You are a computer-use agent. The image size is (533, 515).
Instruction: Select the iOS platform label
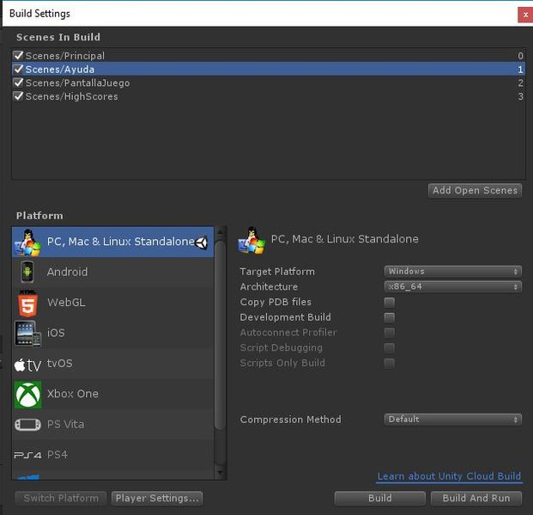pyautogui.click(x=56, y=333)
